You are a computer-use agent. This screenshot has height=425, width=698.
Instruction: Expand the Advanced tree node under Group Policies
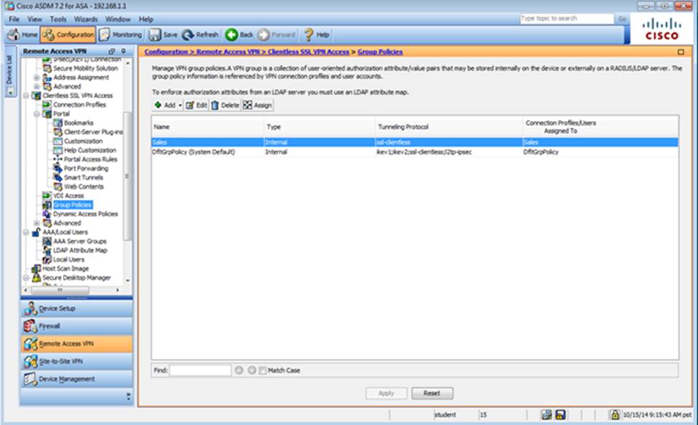(x=37, y=223)
